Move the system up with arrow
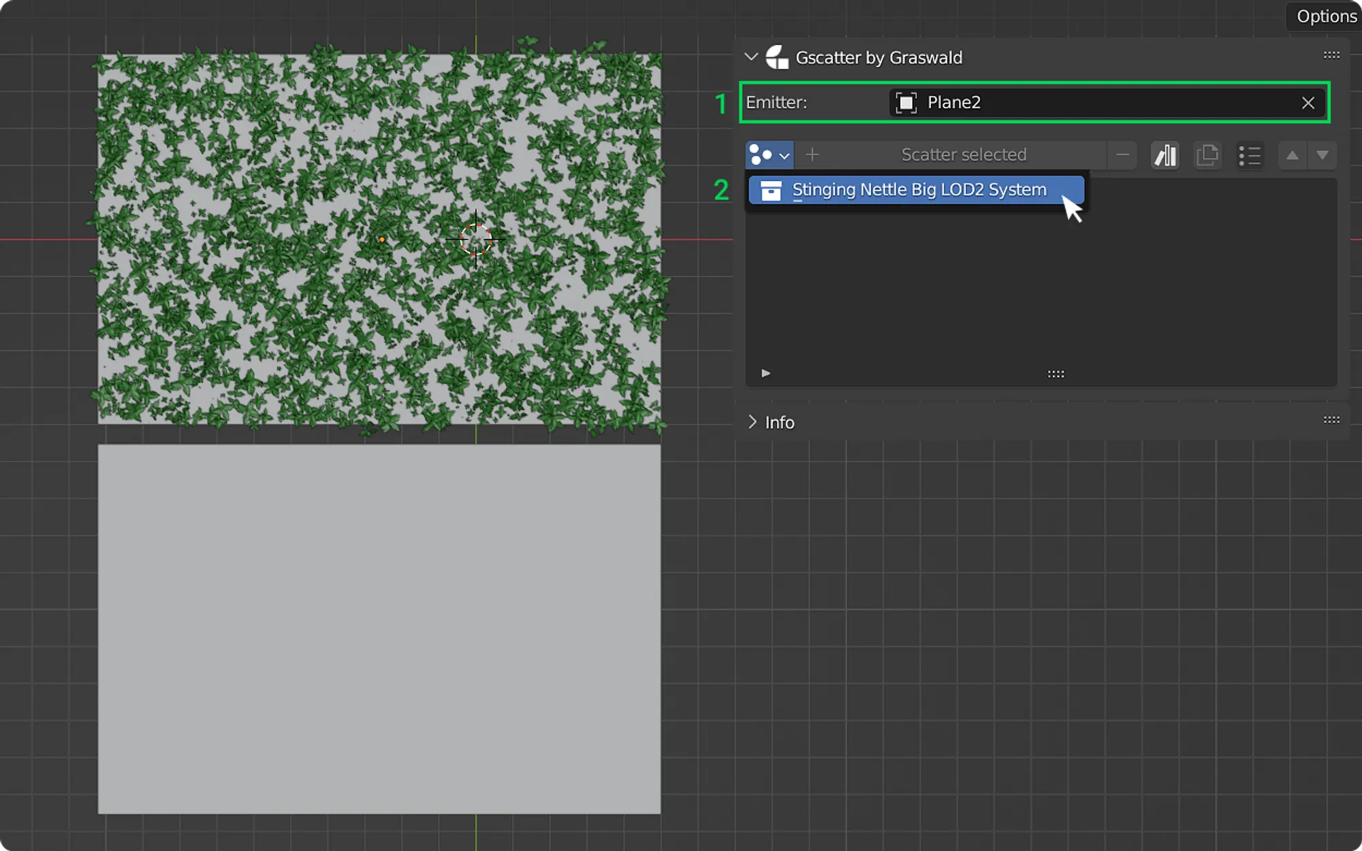Image resolution: width=1362 pixels, height=851 pixels. pos(1293,155)
